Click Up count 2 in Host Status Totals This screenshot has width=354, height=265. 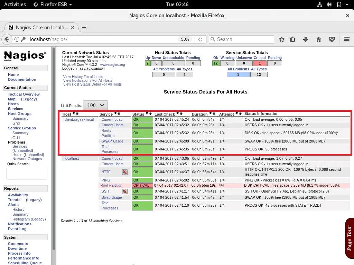coord(147,63)
